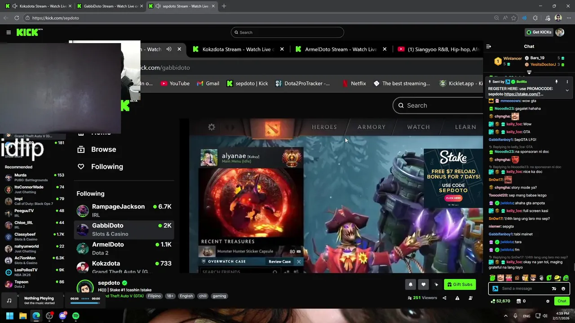Viewport: 575px width, 323px height.
Task: Open OBS Studio from the taskbar
Action: (49, 316)
